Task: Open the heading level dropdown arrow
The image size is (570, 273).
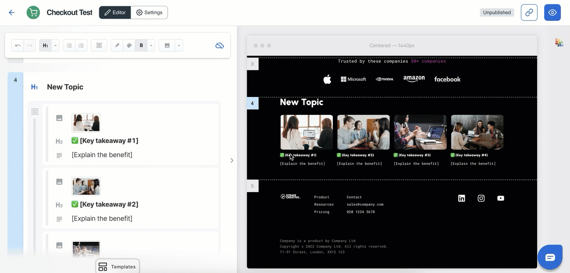Action: 56,45
